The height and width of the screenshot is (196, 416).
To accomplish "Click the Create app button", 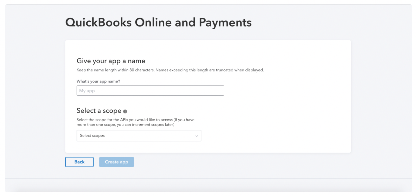I will pos(116,162).
